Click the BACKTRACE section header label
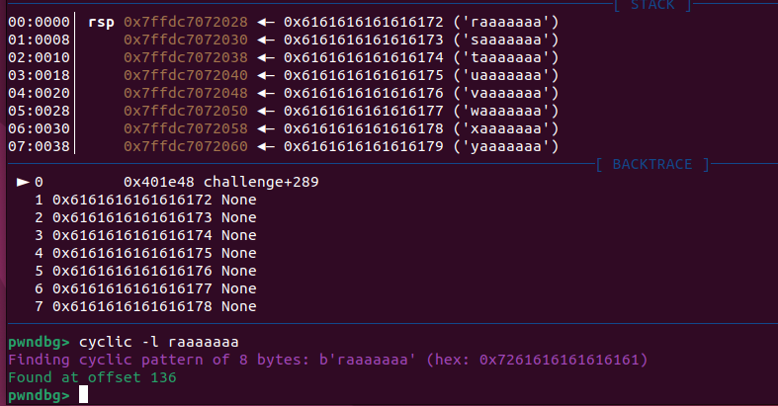 652,164
